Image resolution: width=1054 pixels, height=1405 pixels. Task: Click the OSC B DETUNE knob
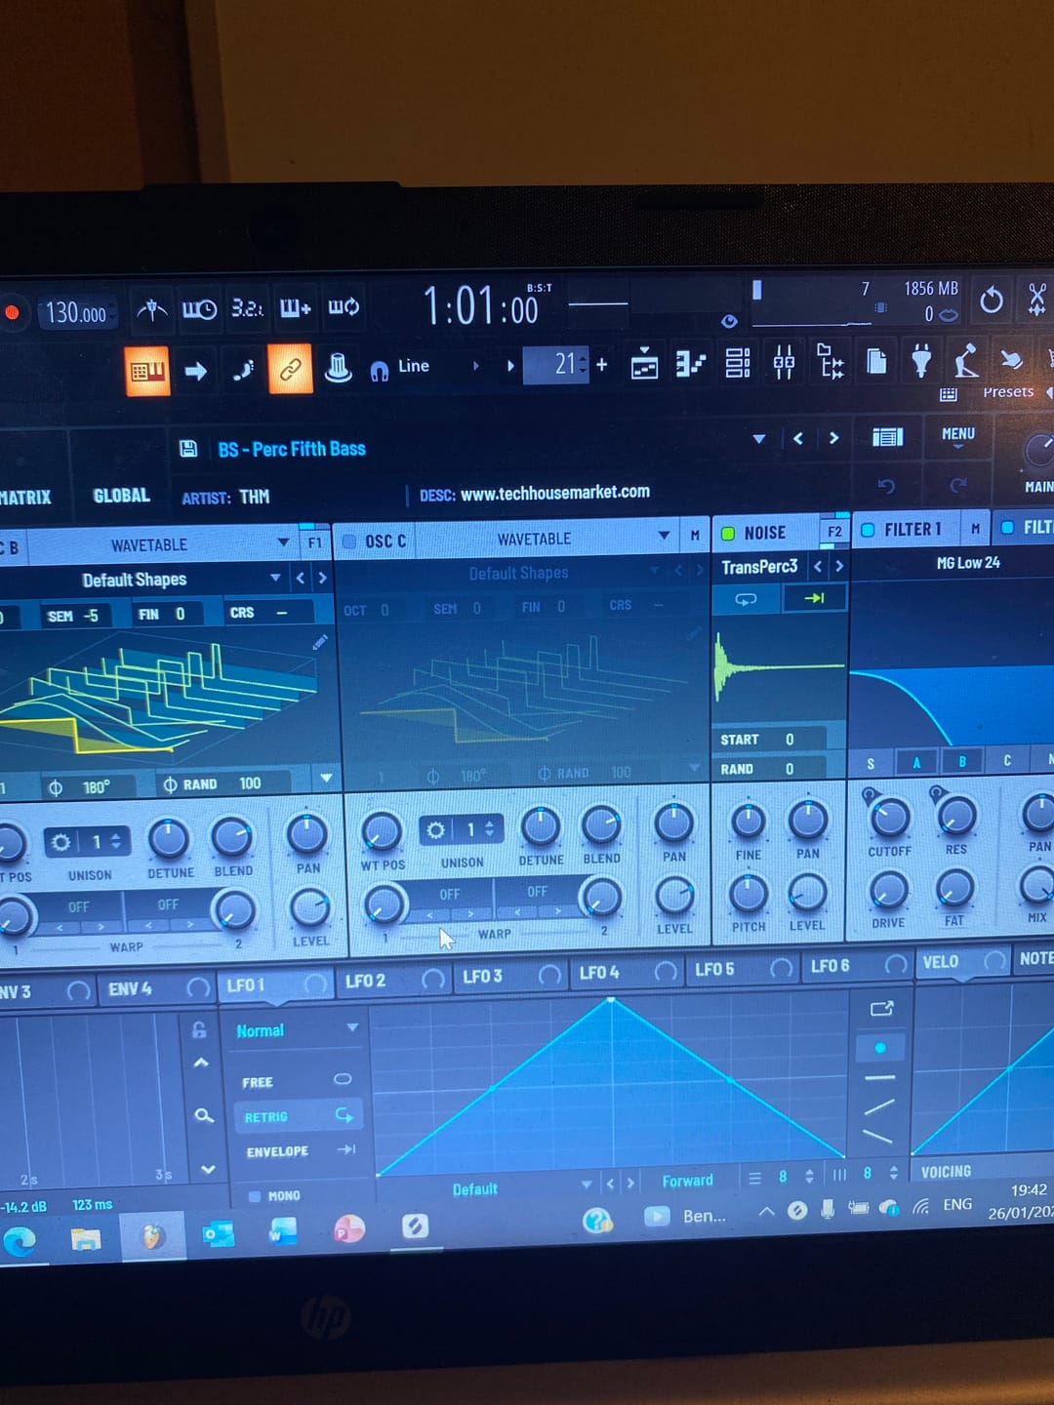(169, 839)
